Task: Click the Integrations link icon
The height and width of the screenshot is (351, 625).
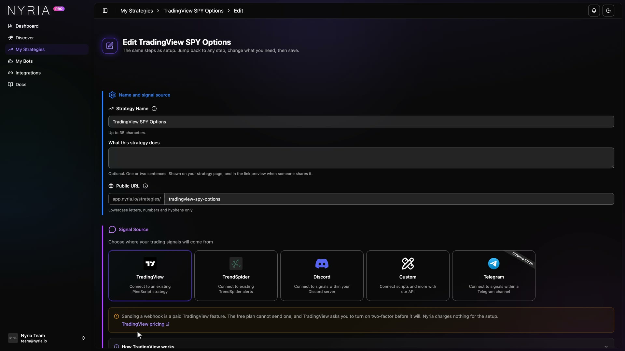Action: (10, 73)
